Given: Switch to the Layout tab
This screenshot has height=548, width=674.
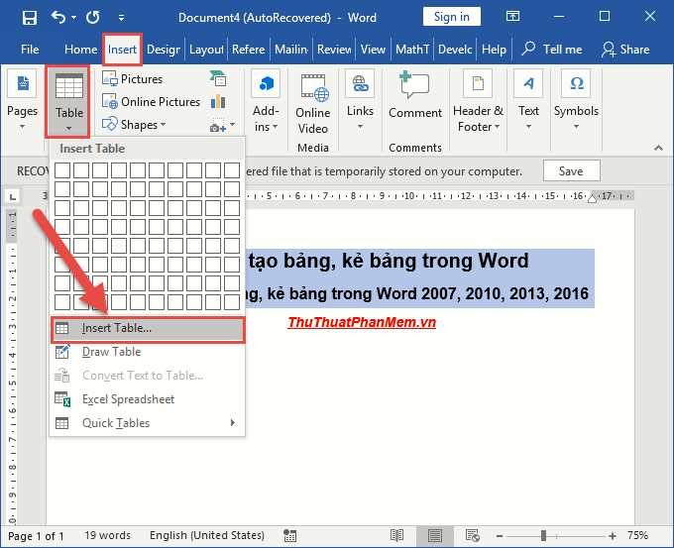Looking at the screenshot, I should (206, 50).
